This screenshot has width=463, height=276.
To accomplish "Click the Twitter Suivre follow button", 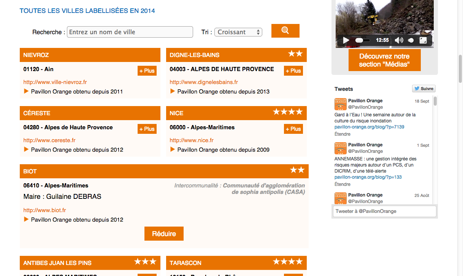I will tap(424, 89).
